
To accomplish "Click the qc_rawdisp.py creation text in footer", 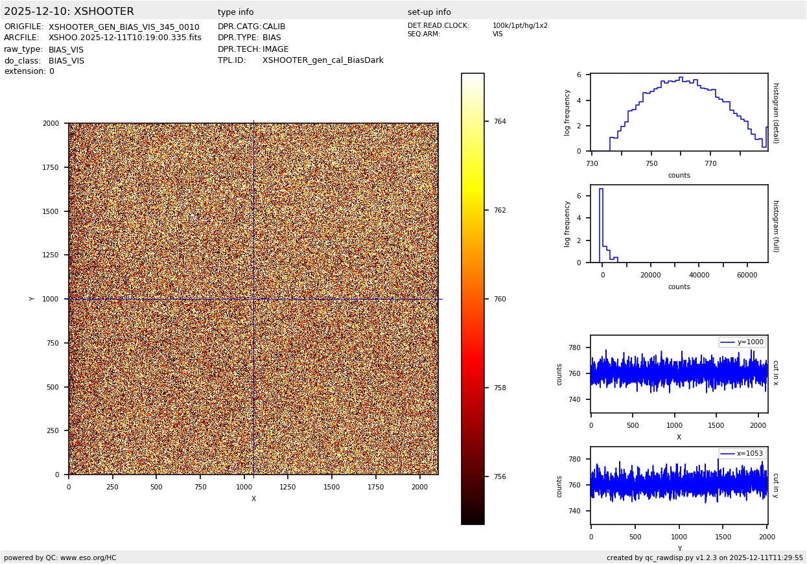I will pos(705,558).
